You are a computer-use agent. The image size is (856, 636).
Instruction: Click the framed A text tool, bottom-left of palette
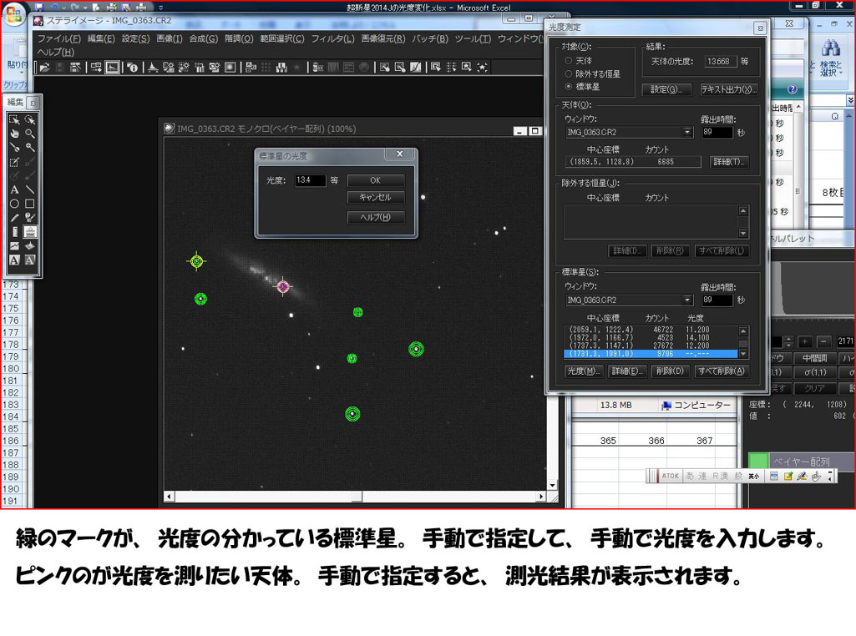click(x=14, y=260)
